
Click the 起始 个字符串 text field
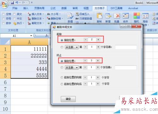pos(126,47)
